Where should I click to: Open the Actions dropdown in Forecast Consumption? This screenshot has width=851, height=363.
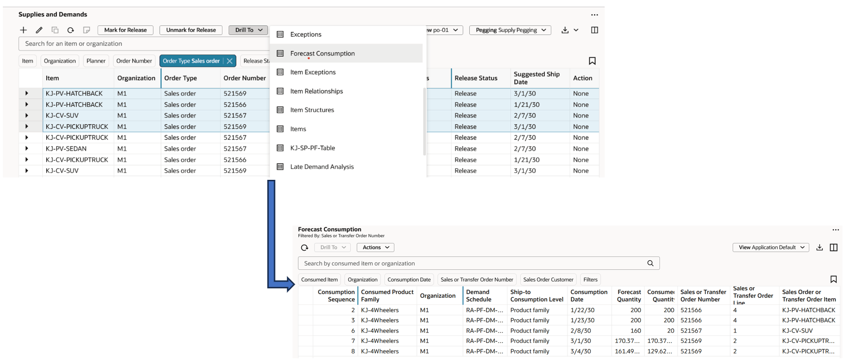tap(375, 247)
